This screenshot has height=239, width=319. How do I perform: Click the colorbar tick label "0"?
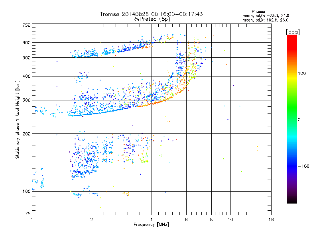pos(299,120)
